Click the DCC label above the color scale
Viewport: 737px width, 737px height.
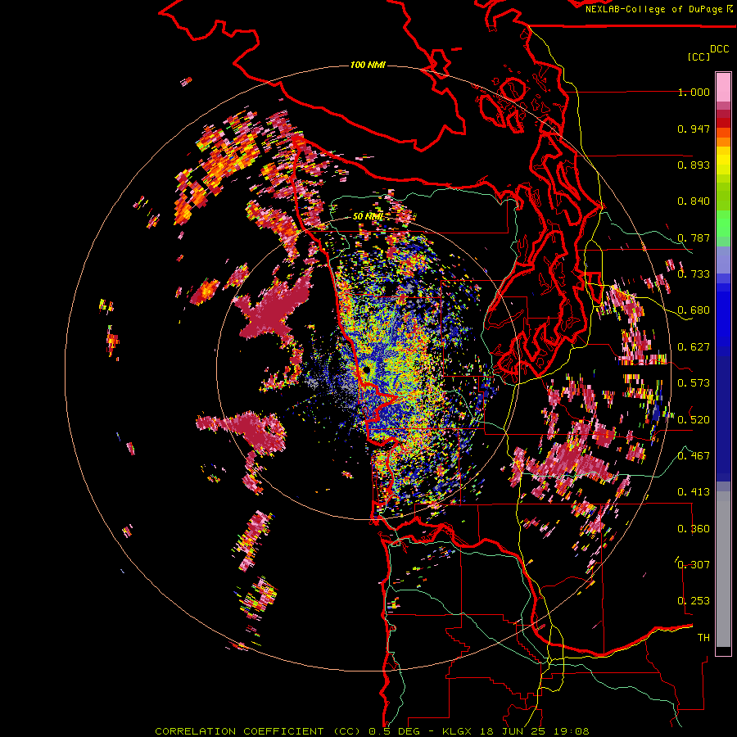tap(720, 49)
